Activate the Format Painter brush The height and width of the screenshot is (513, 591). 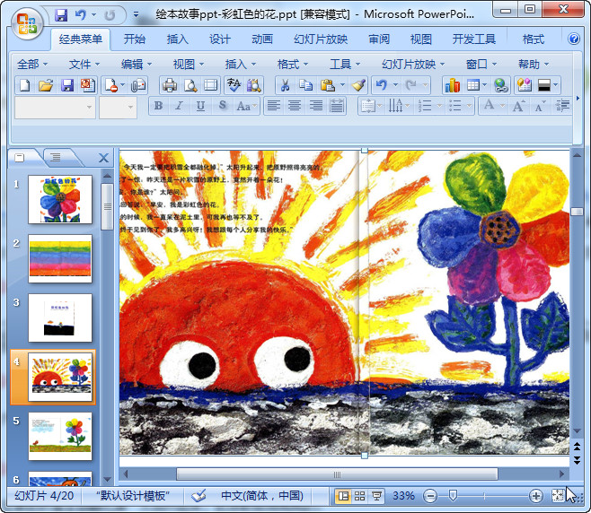pyautogui.click(x=358, y=85)
